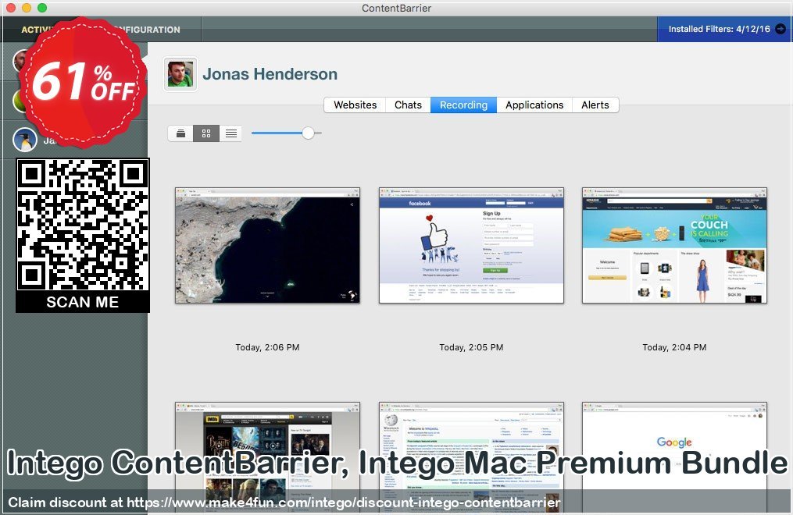This screenshot has width=793, height=515.
Task: Click the green zoom window button
Action: 42,8
